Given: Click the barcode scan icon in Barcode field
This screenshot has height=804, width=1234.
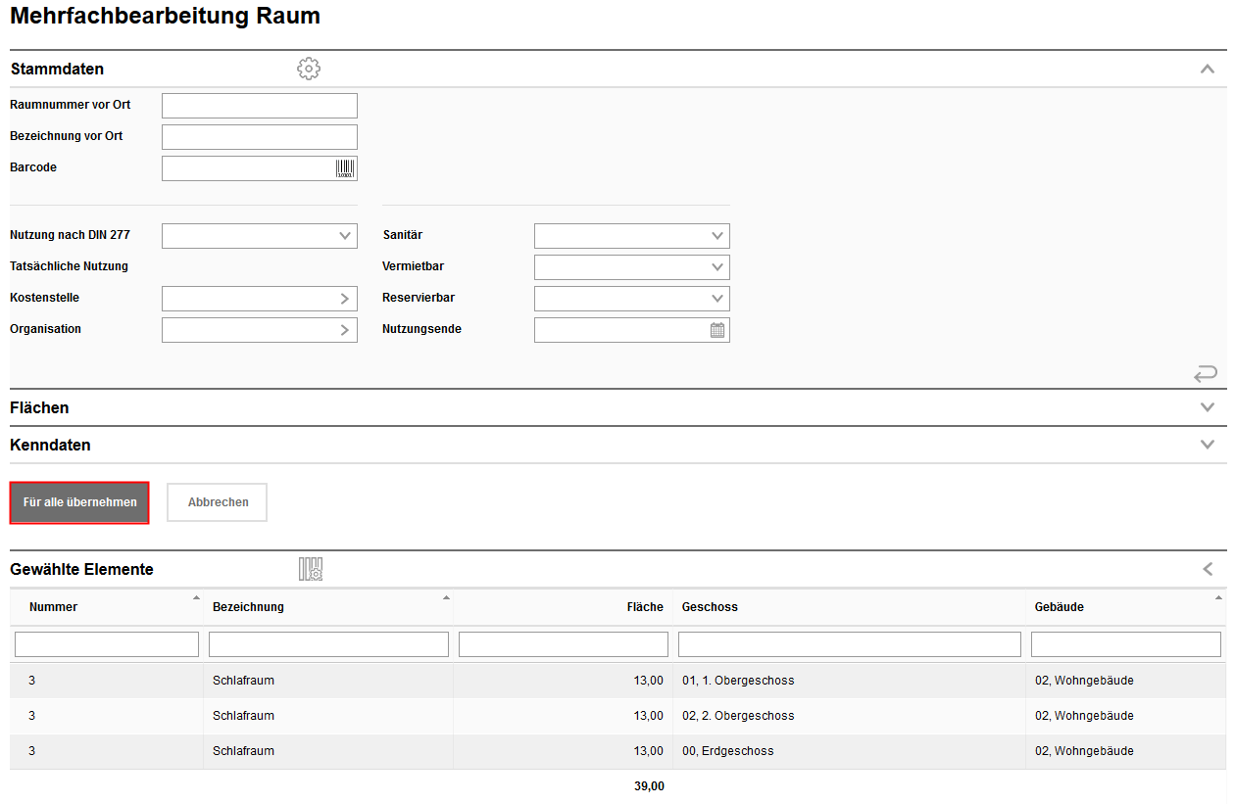Looking at the screenshot, I should click(345, 168).
